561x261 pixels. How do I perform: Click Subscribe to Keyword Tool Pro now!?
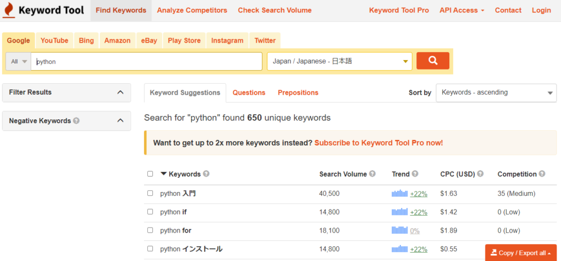(379, 143)
